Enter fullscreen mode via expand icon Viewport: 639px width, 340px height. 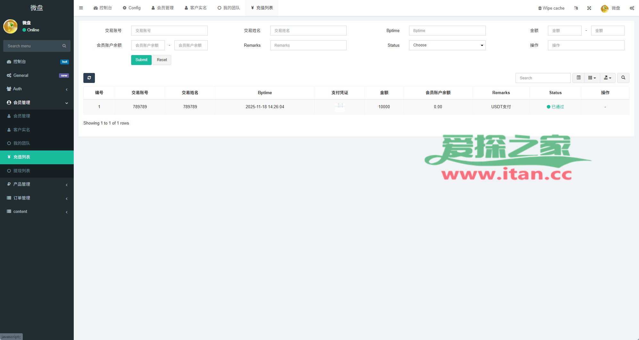[589, 8]
